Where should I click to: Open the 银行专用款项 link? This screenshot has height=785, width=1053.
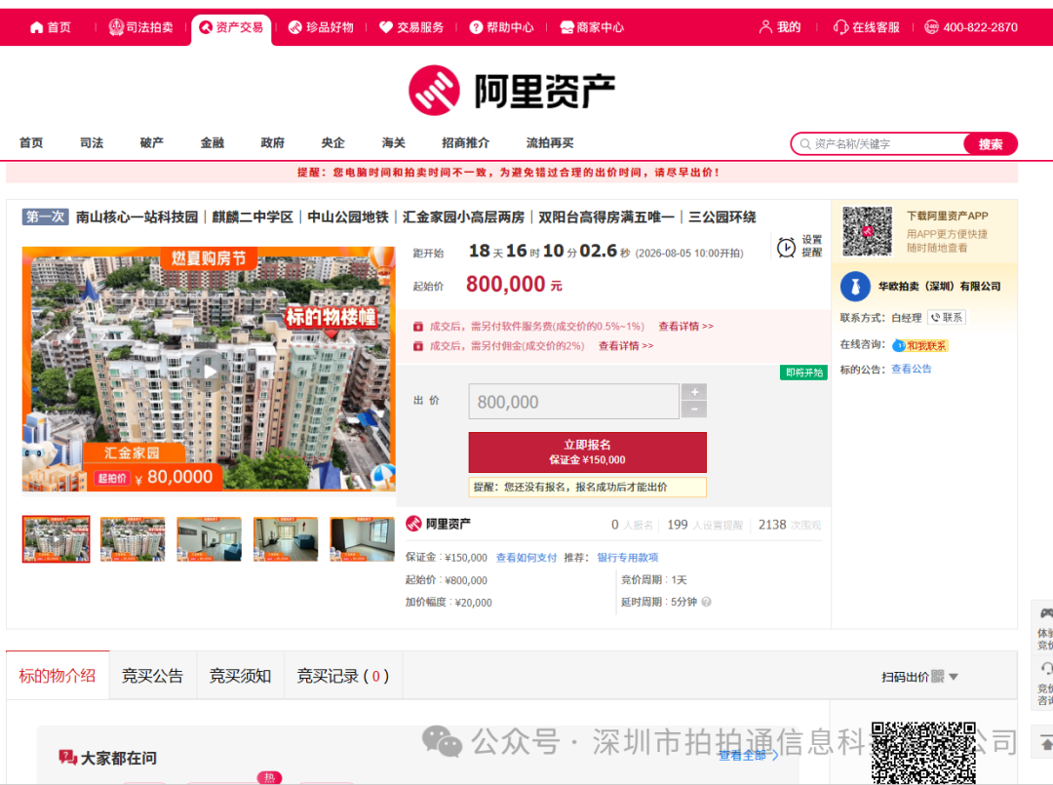pos(628,558)
